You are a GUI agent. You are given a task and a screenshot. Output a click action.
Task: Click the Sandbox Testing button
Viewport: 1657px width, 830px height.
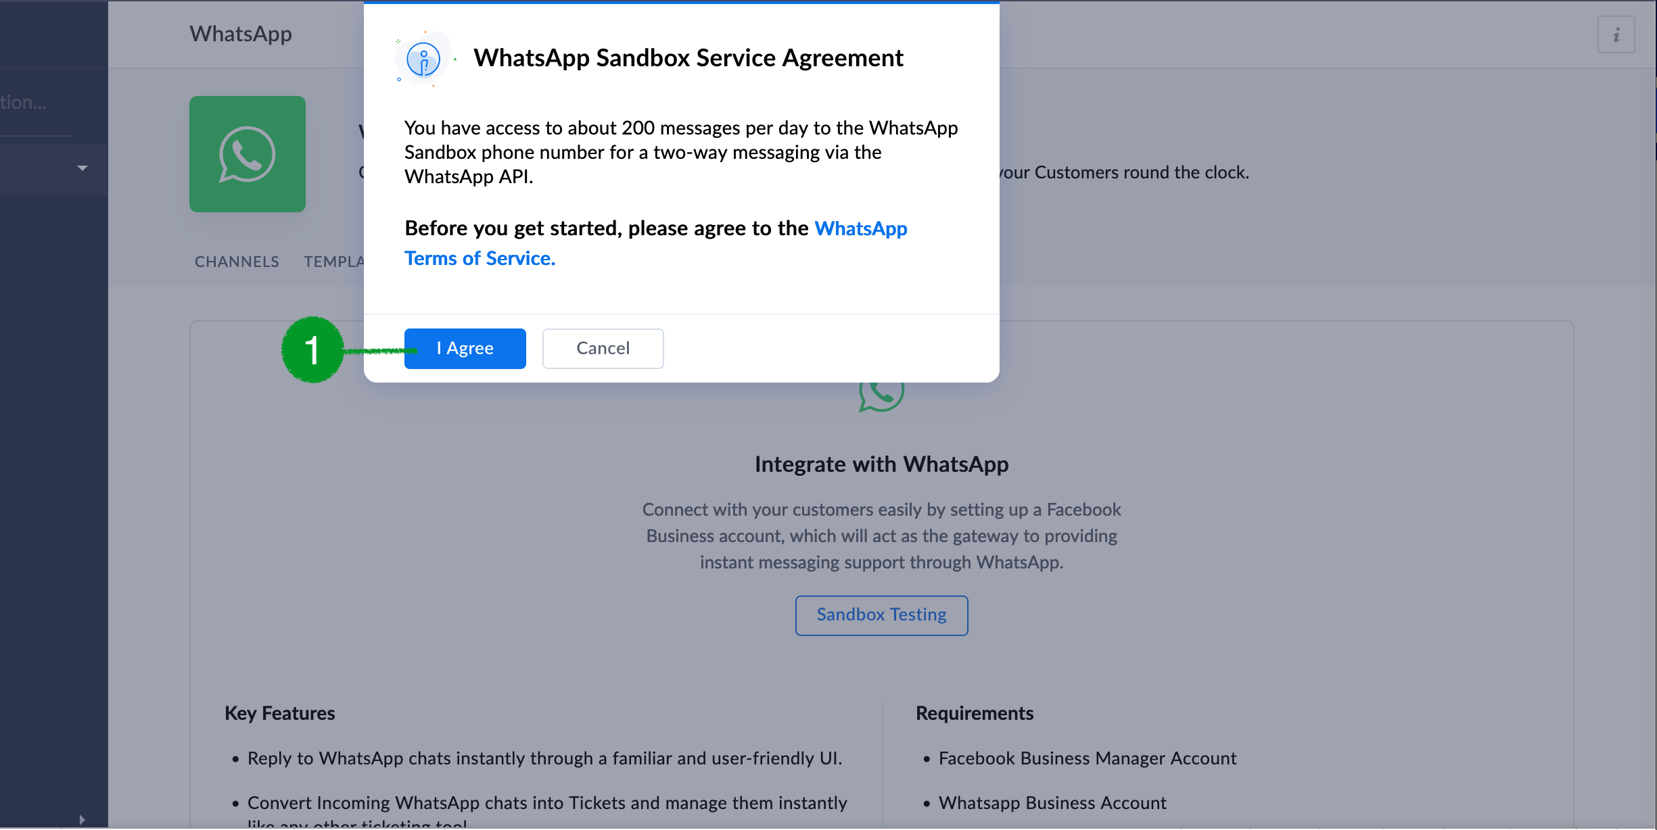pyautogui.click(x=881, y=615)
